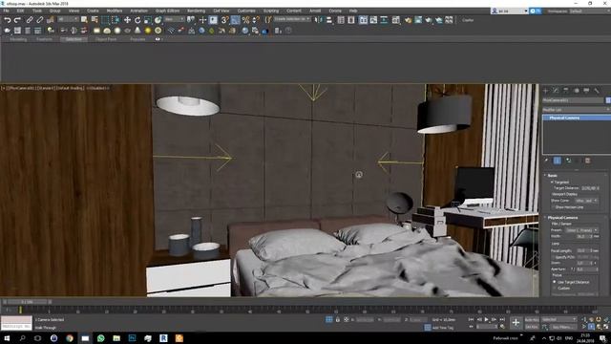The height and width of the screenshot is (344, 611).
Task: Open the Corona menu
Action: [335, 11]
